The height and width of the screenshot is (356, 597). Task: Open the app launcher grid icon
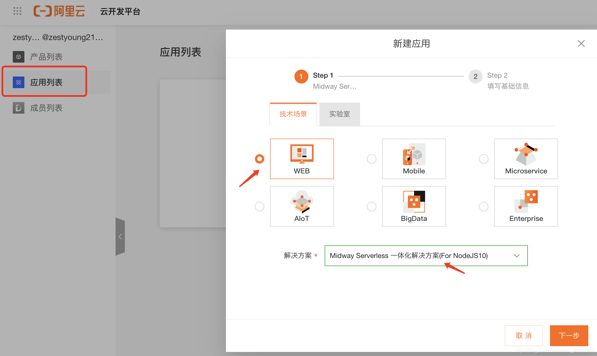(17, 11)
